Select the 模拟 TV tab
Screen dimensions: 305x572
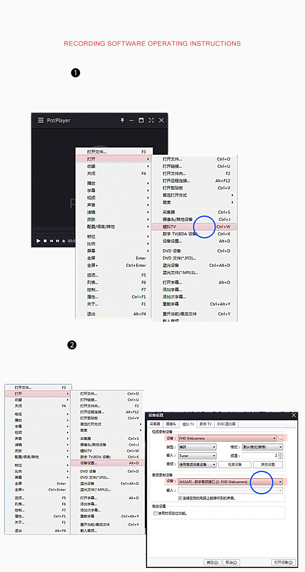188,424
